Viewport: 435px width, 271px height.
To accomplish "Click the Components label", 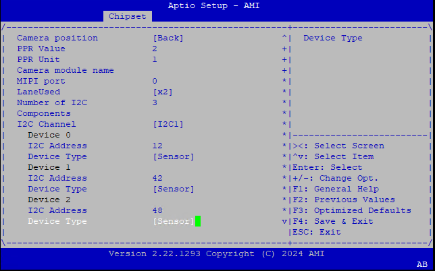I will 44,113.
